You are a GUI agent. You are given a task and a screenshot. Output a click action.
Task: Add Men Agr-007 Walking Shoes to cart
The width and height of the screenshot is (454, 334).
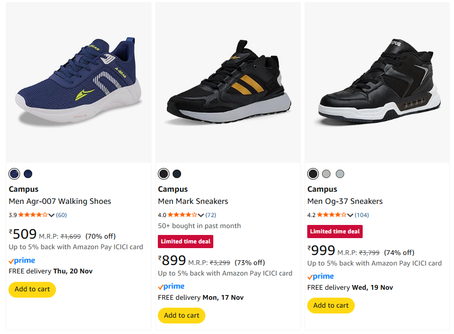coord(32,289)
